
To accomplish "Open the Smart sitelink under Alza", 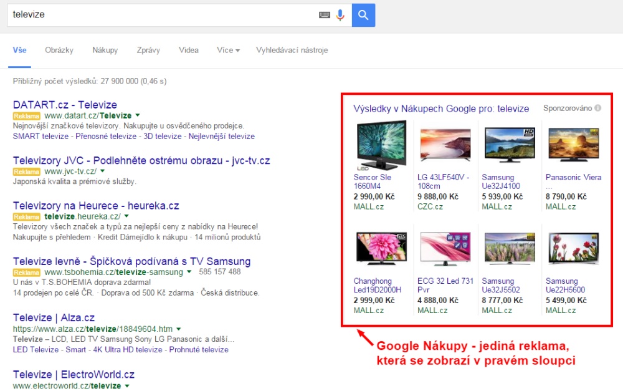I will (75, 350).
